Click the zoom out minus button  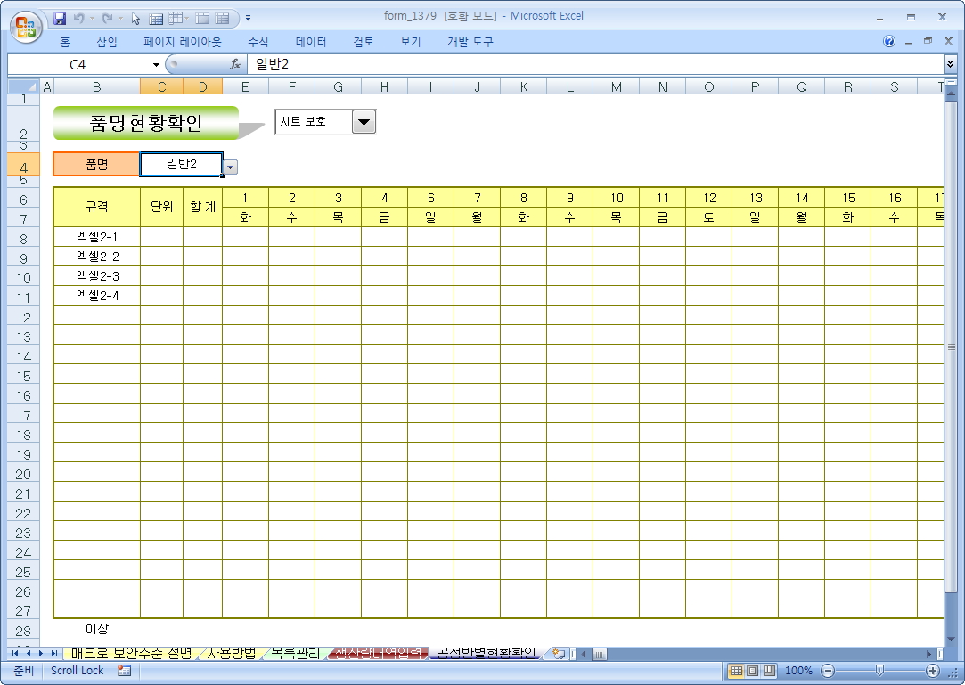pyautogui.click(x=828, y=671)
